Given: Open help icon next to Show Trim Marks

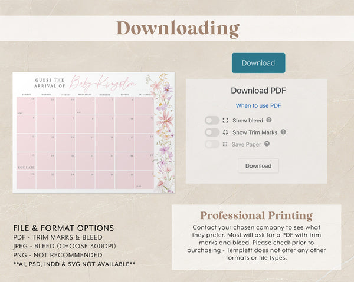Looking at the screenshot, I should coord(283,132).
